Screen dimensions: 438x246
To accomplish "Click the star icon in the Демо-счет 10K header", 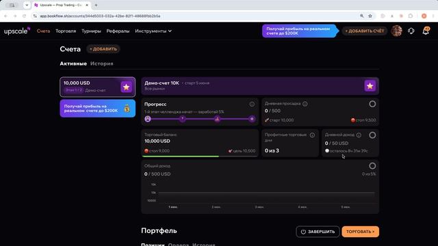I will [370, 86].
